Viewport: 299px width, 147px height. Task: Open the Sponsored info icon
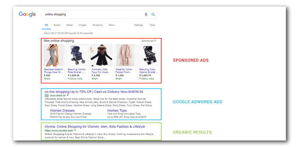pos(155,41)
